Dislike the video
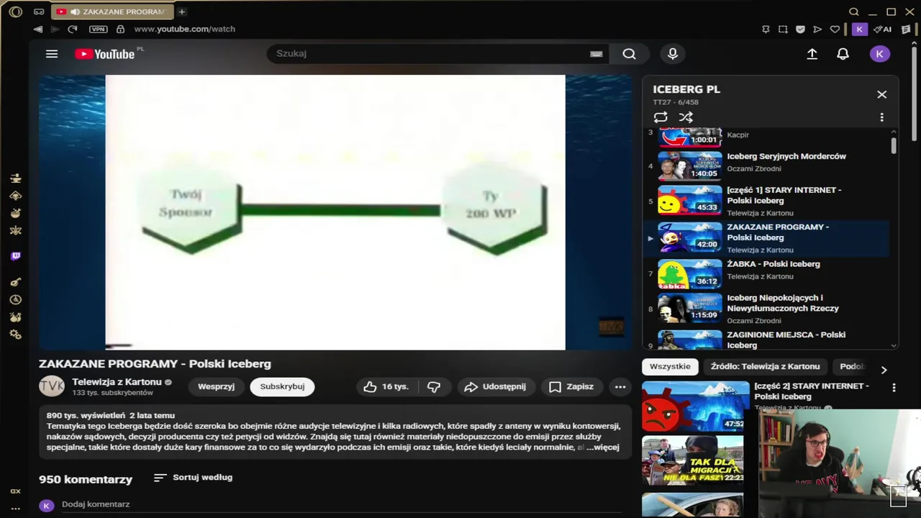Screen dimensions: 921x518 433,386
